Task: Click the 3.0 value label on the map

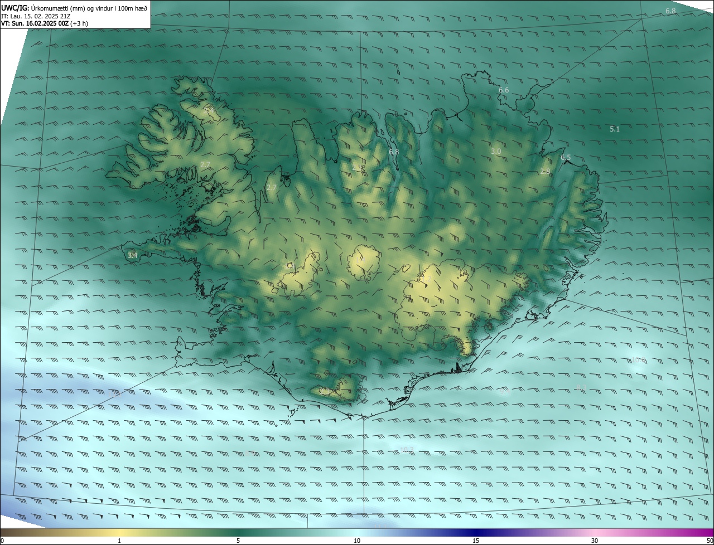Action: click(x=496, y=152)
